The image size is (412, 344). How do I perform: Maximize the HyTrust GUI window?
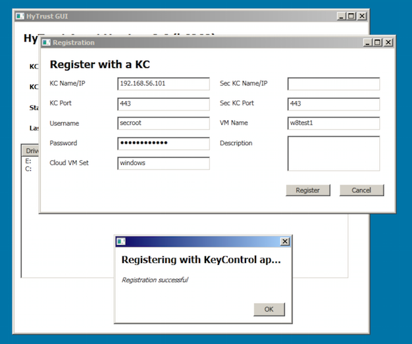[x=351, y=16]
